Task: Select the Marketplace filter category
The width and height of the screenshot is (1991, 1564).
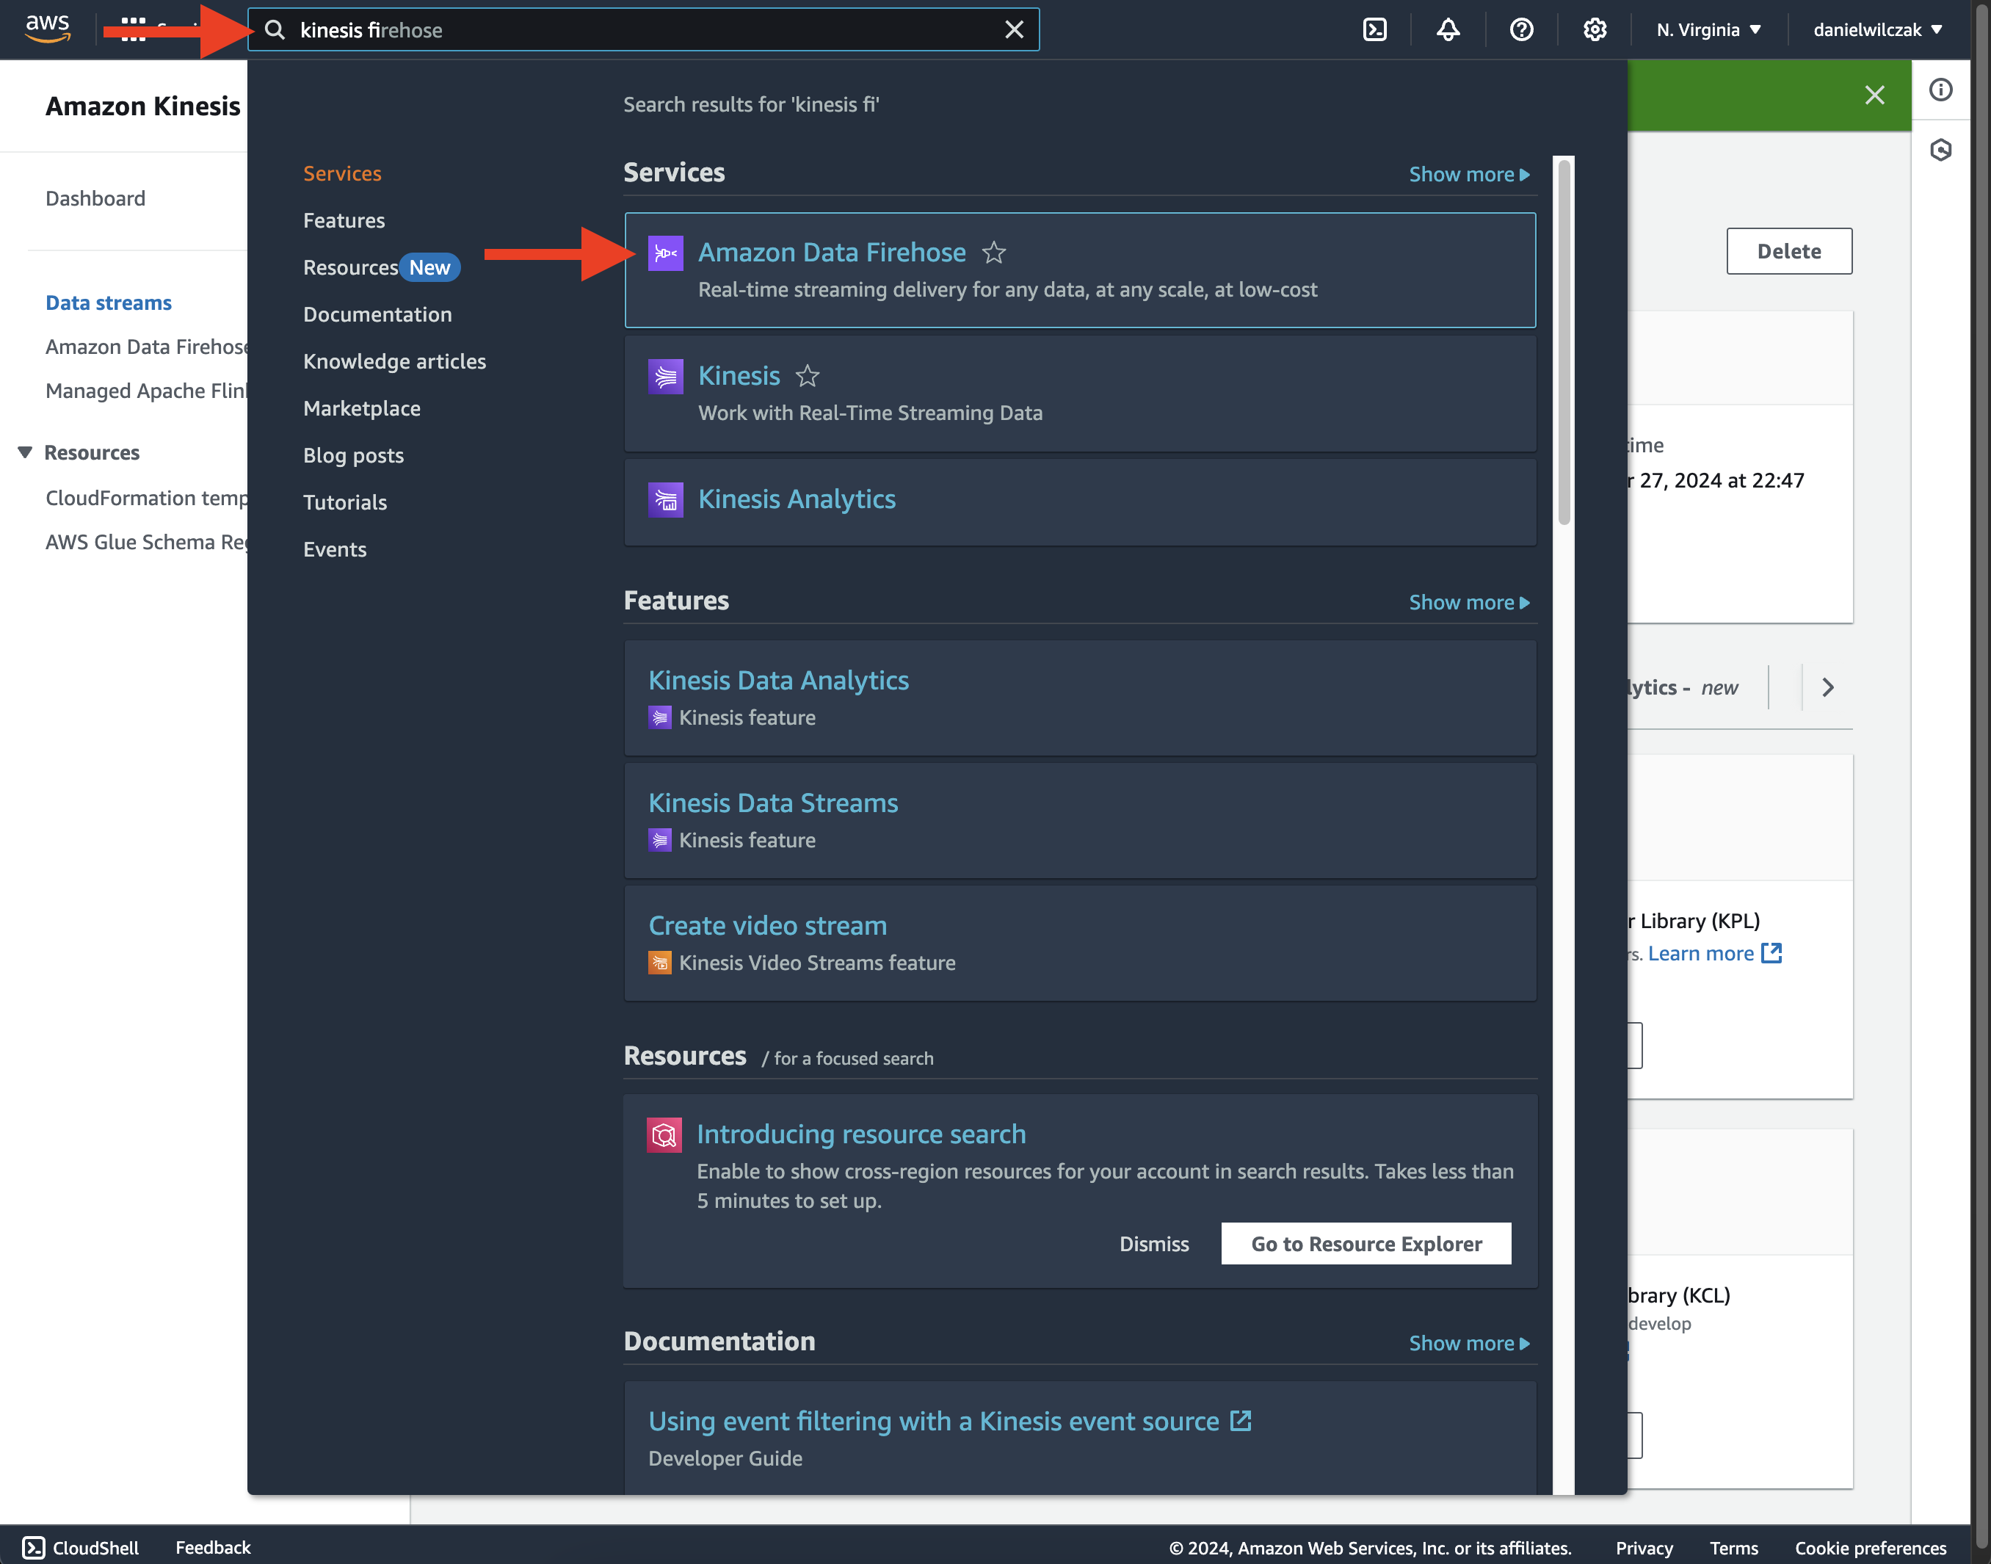Action: (x=362, y=408)
